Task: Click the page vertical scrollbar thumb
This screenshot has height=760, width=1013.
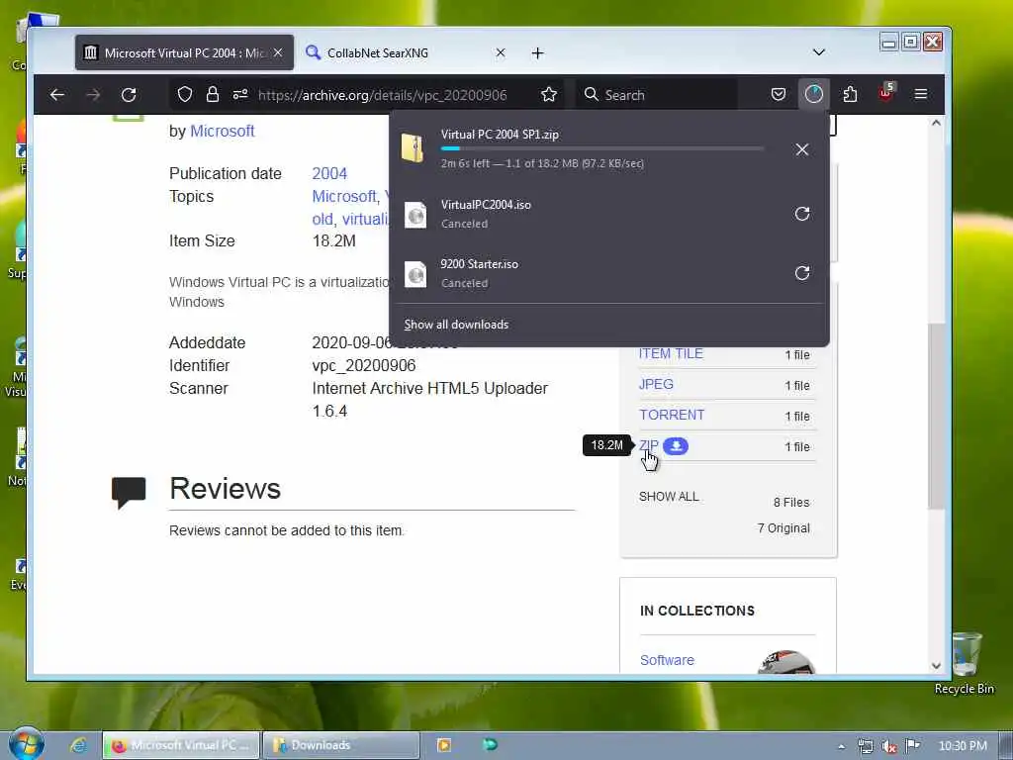Action: pos(936,416)
